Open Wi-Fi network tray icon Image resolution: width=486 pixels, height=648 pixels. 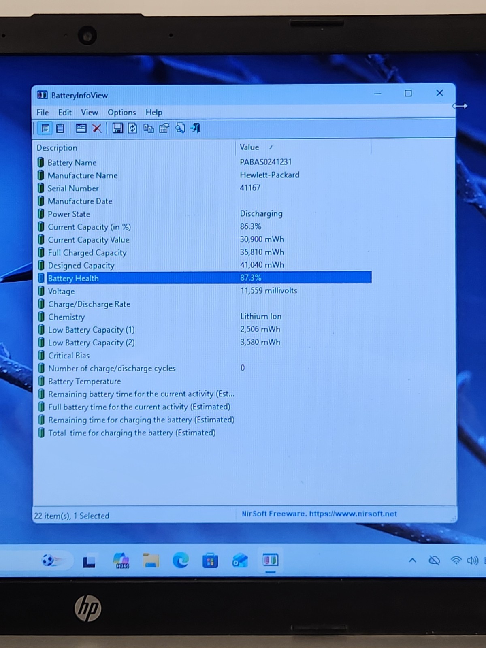[456, 561]
